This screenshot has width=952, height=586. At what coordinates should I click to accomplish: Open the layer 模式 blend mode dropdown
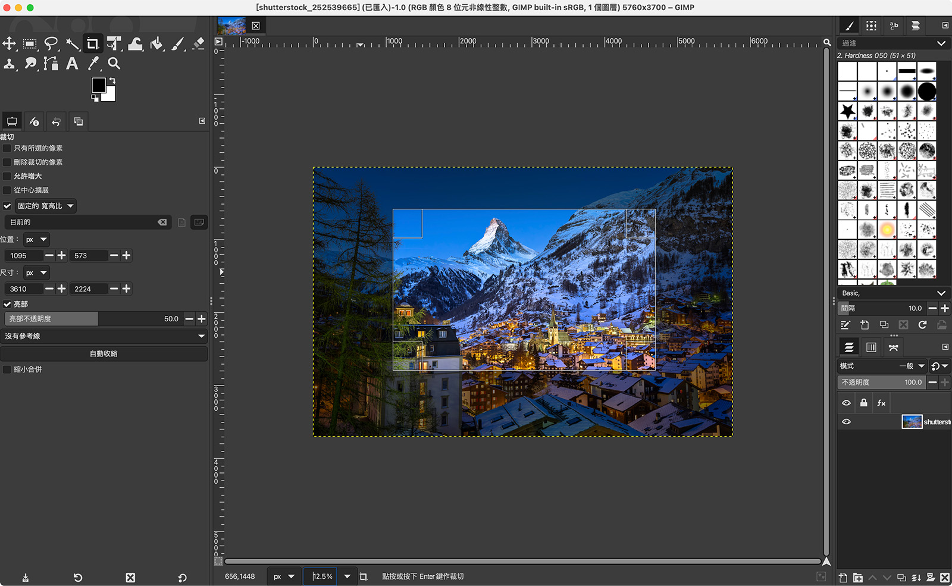pos(882,366)
